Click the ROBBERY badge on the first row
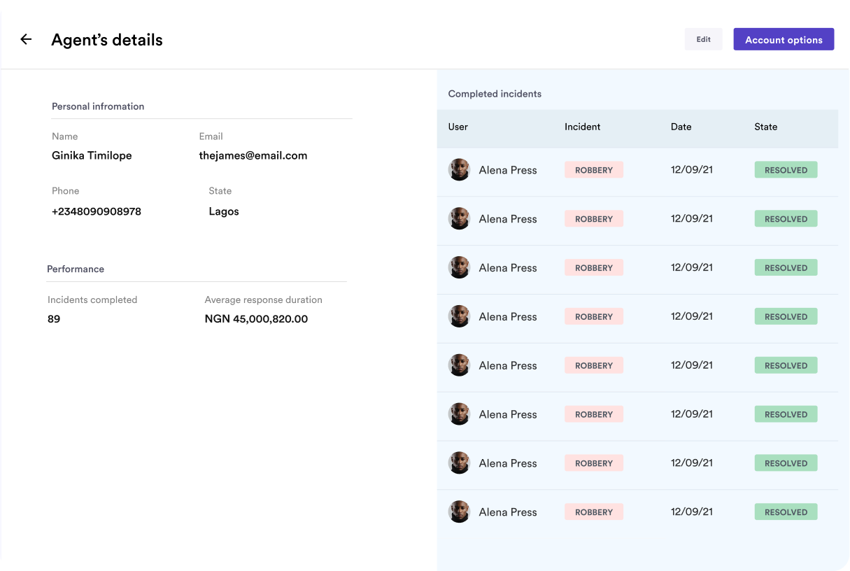Image resolution: width=850 pixels, height=571 pixels. (593, 169)
